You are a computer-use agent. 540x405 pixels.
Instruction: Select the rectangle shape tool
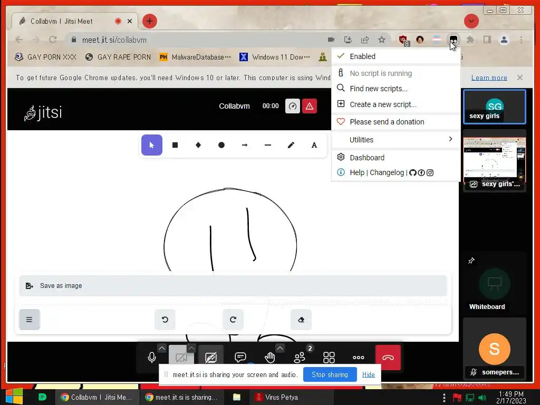[175, 145]
